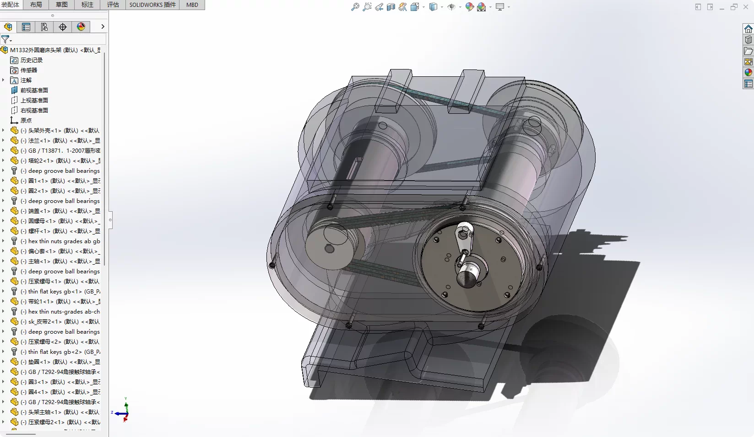Image resolution: width=754 pixels, height=437 pixels.
Task: Switch to the DimXpertManager tab
Action: 63,27
